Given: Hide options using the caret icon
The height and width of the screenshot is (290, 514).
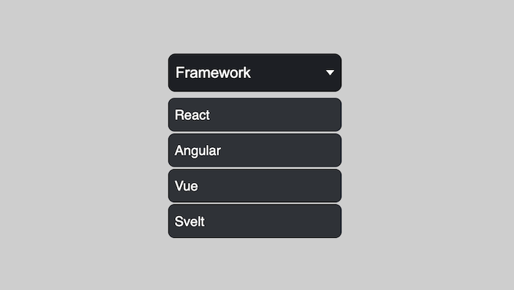Looking at the screenshot, I should click(x=330, y=73).
